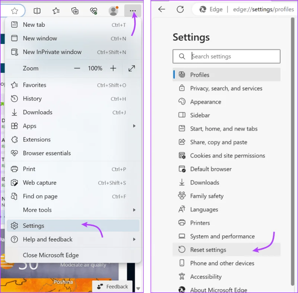Viewport: 298px width, 293px height.
Task: Open split screen icon in toolbar
Action: pyautogui.click(x=37, y=11)
